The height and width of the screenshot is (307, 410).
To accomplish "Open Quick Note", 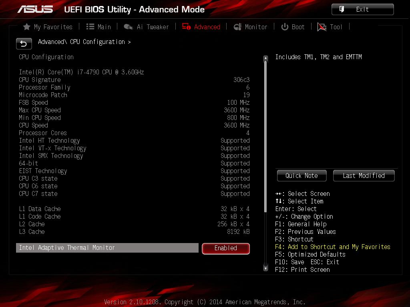I will coord(302,176).
